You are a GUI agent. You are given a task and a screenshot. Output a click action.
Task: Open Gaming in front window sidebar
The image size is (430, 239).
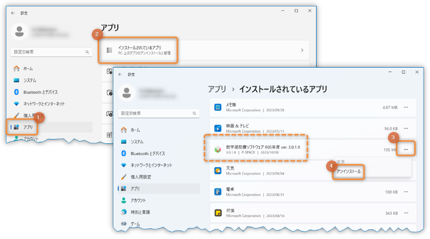[x=159, y=224]
